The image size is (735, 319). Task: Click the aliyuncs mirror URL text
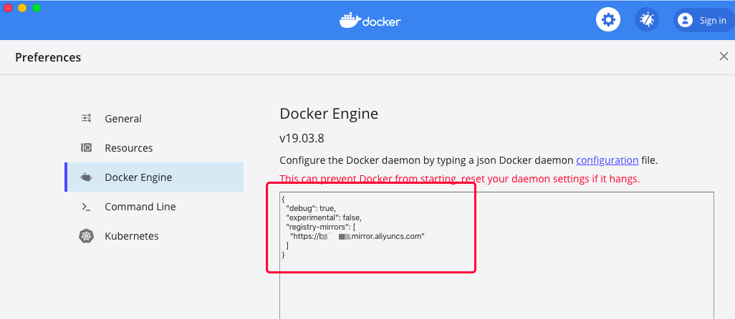[357, 237]
